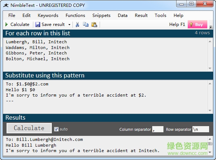Open the Result menu
Screen dimensions: 216x160
tap(141, 15)
